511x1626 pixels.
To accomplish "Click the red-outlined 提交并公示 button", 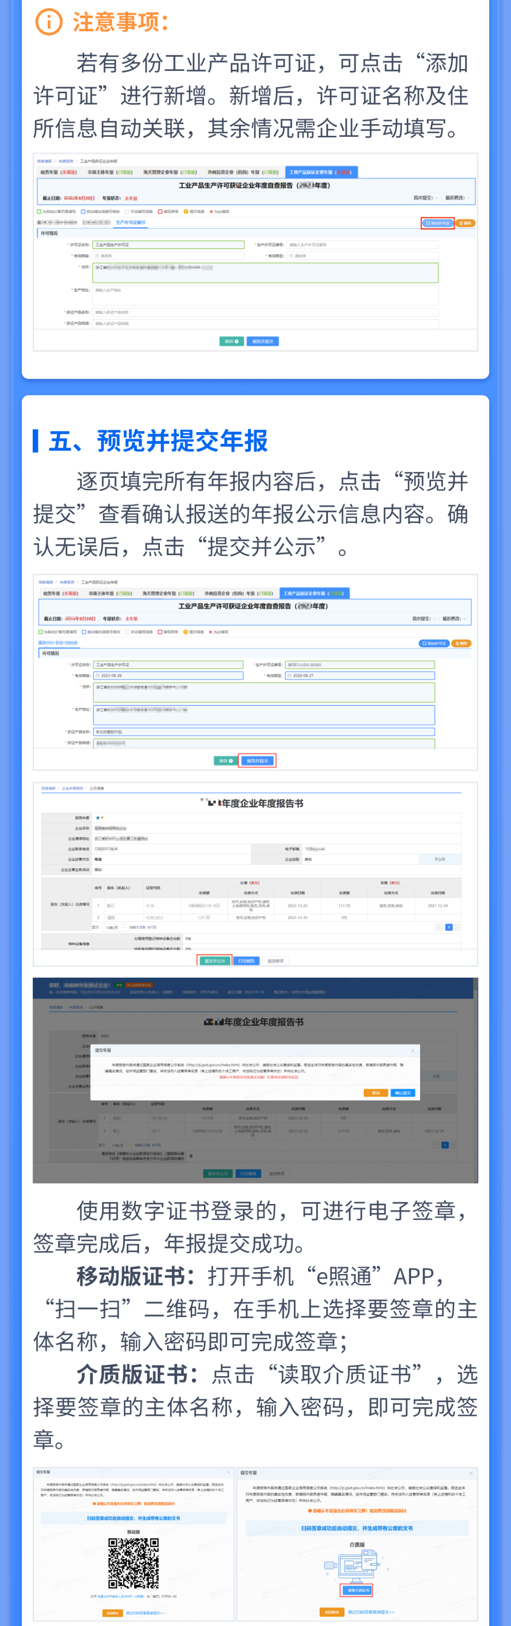I will [214, 961].
